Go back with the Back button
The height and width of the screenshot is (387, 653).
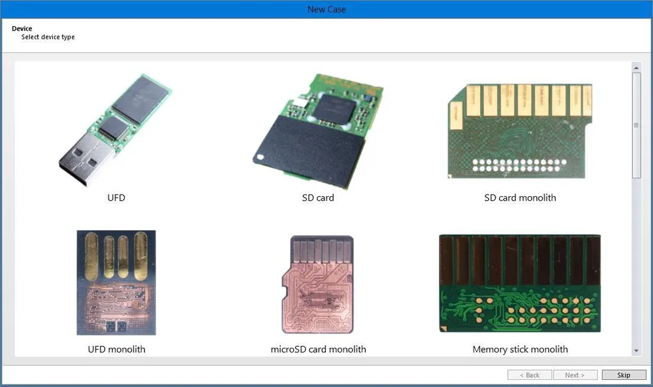(x=530, y=375)
